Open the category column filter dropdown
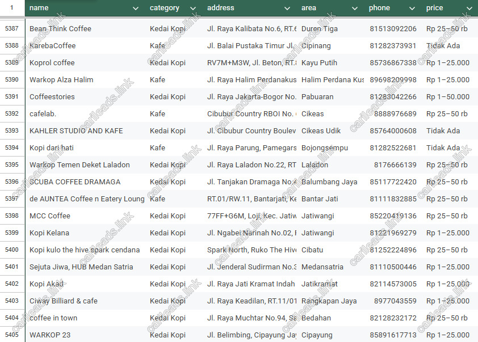Screen dimensions: 478x342 point(193,8)
